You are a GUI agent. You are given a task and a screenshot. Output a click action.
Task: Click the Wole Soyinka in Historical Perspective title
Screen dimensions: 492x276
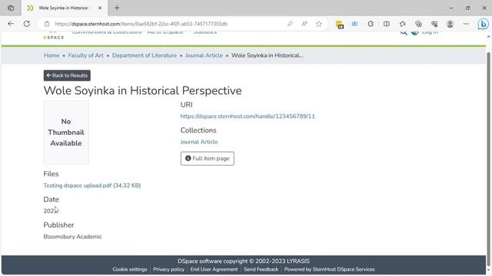coord(143,90)
